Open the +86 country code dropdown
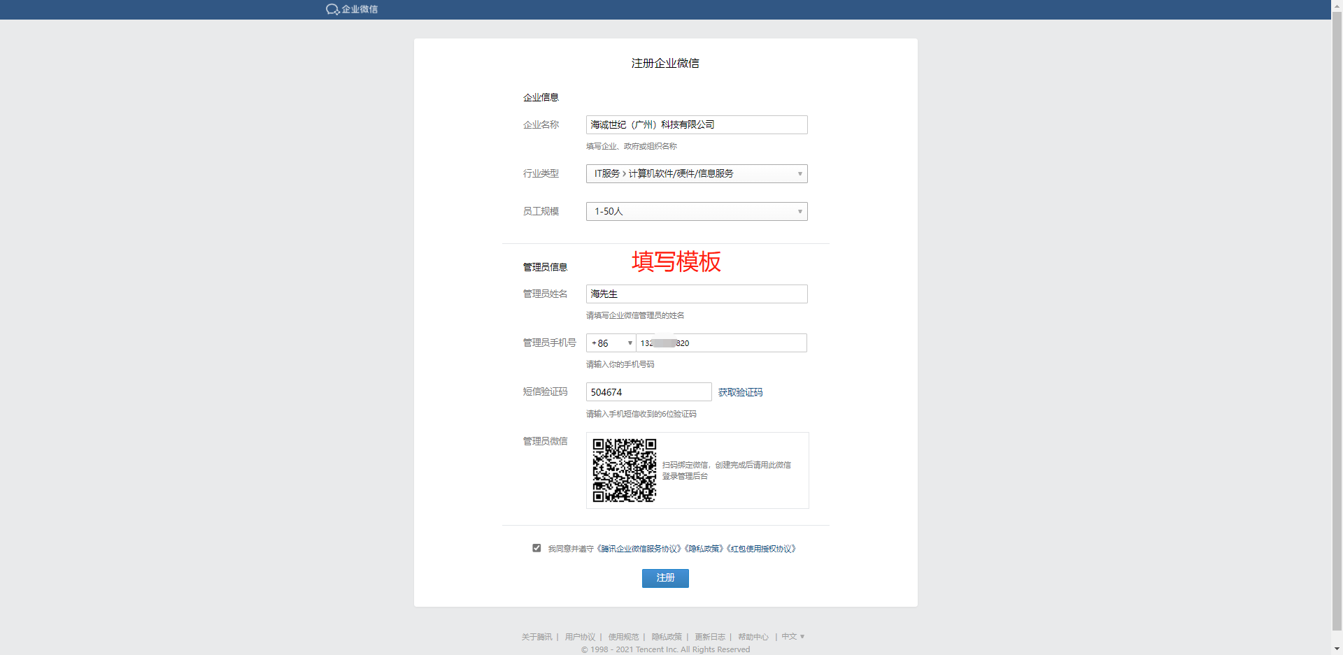Image resolution: width=1343 pixels, height=655 pixels. tap(611, 343)
